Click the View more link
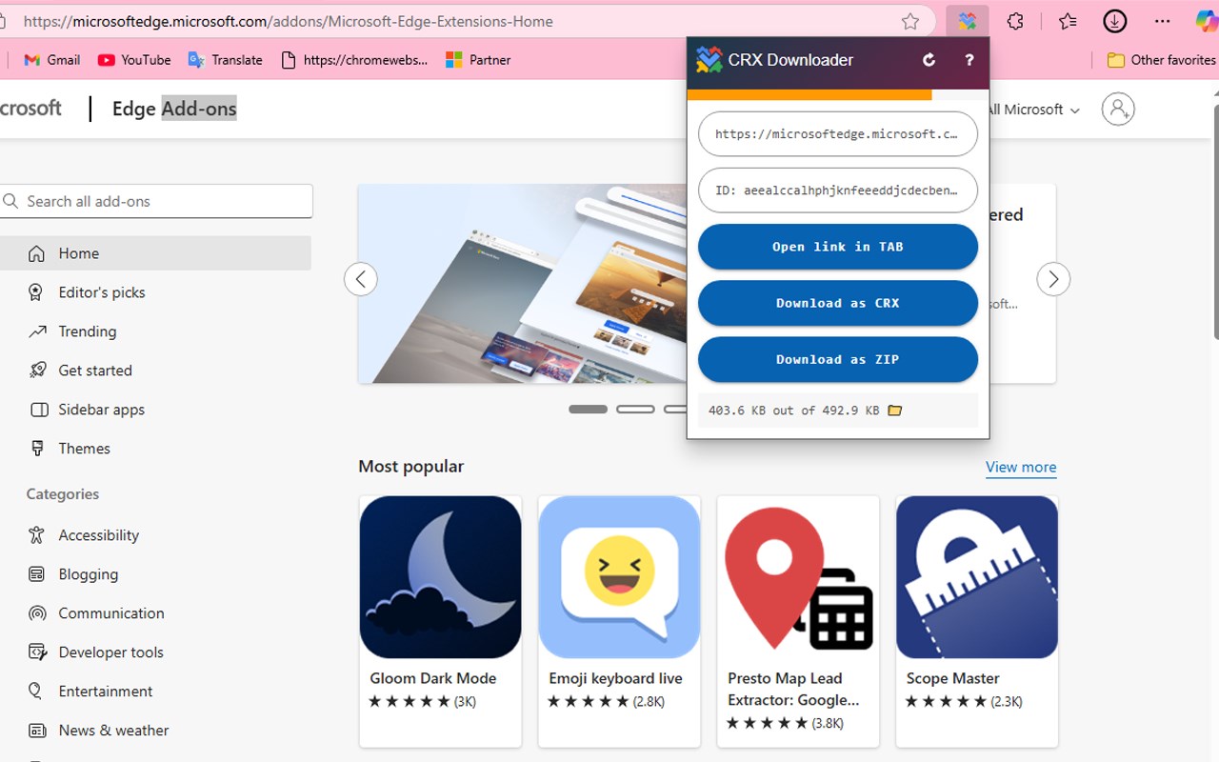This screenshot has width=1219, height=762. (x=1021, y=467)
